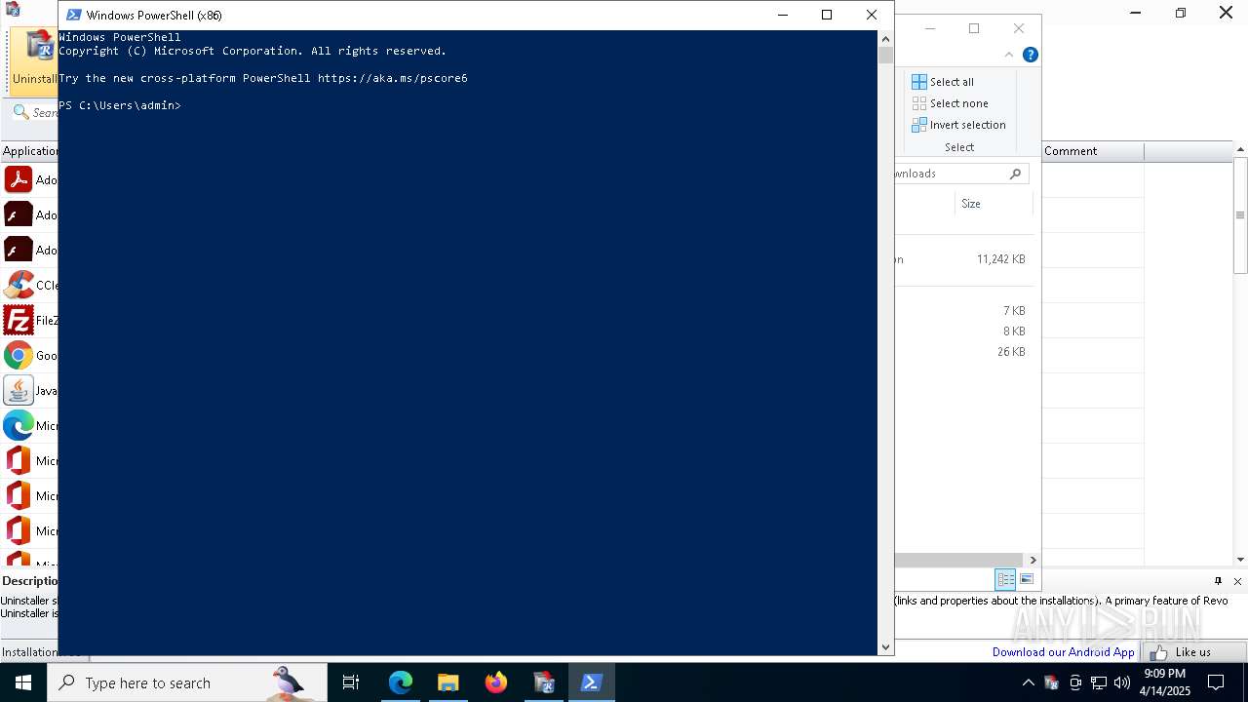Select the Google Chrome icon in the application list

[19, 355]
